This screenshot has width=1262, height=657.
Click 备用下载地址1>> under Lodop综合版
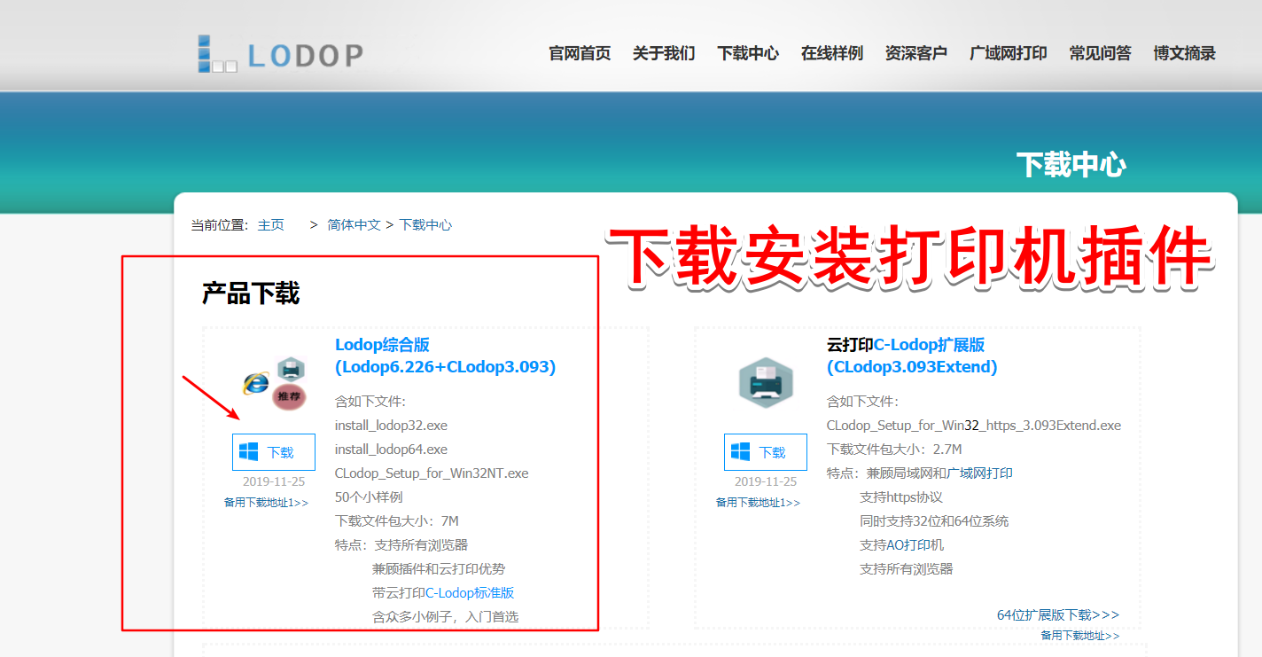point(267,503)
